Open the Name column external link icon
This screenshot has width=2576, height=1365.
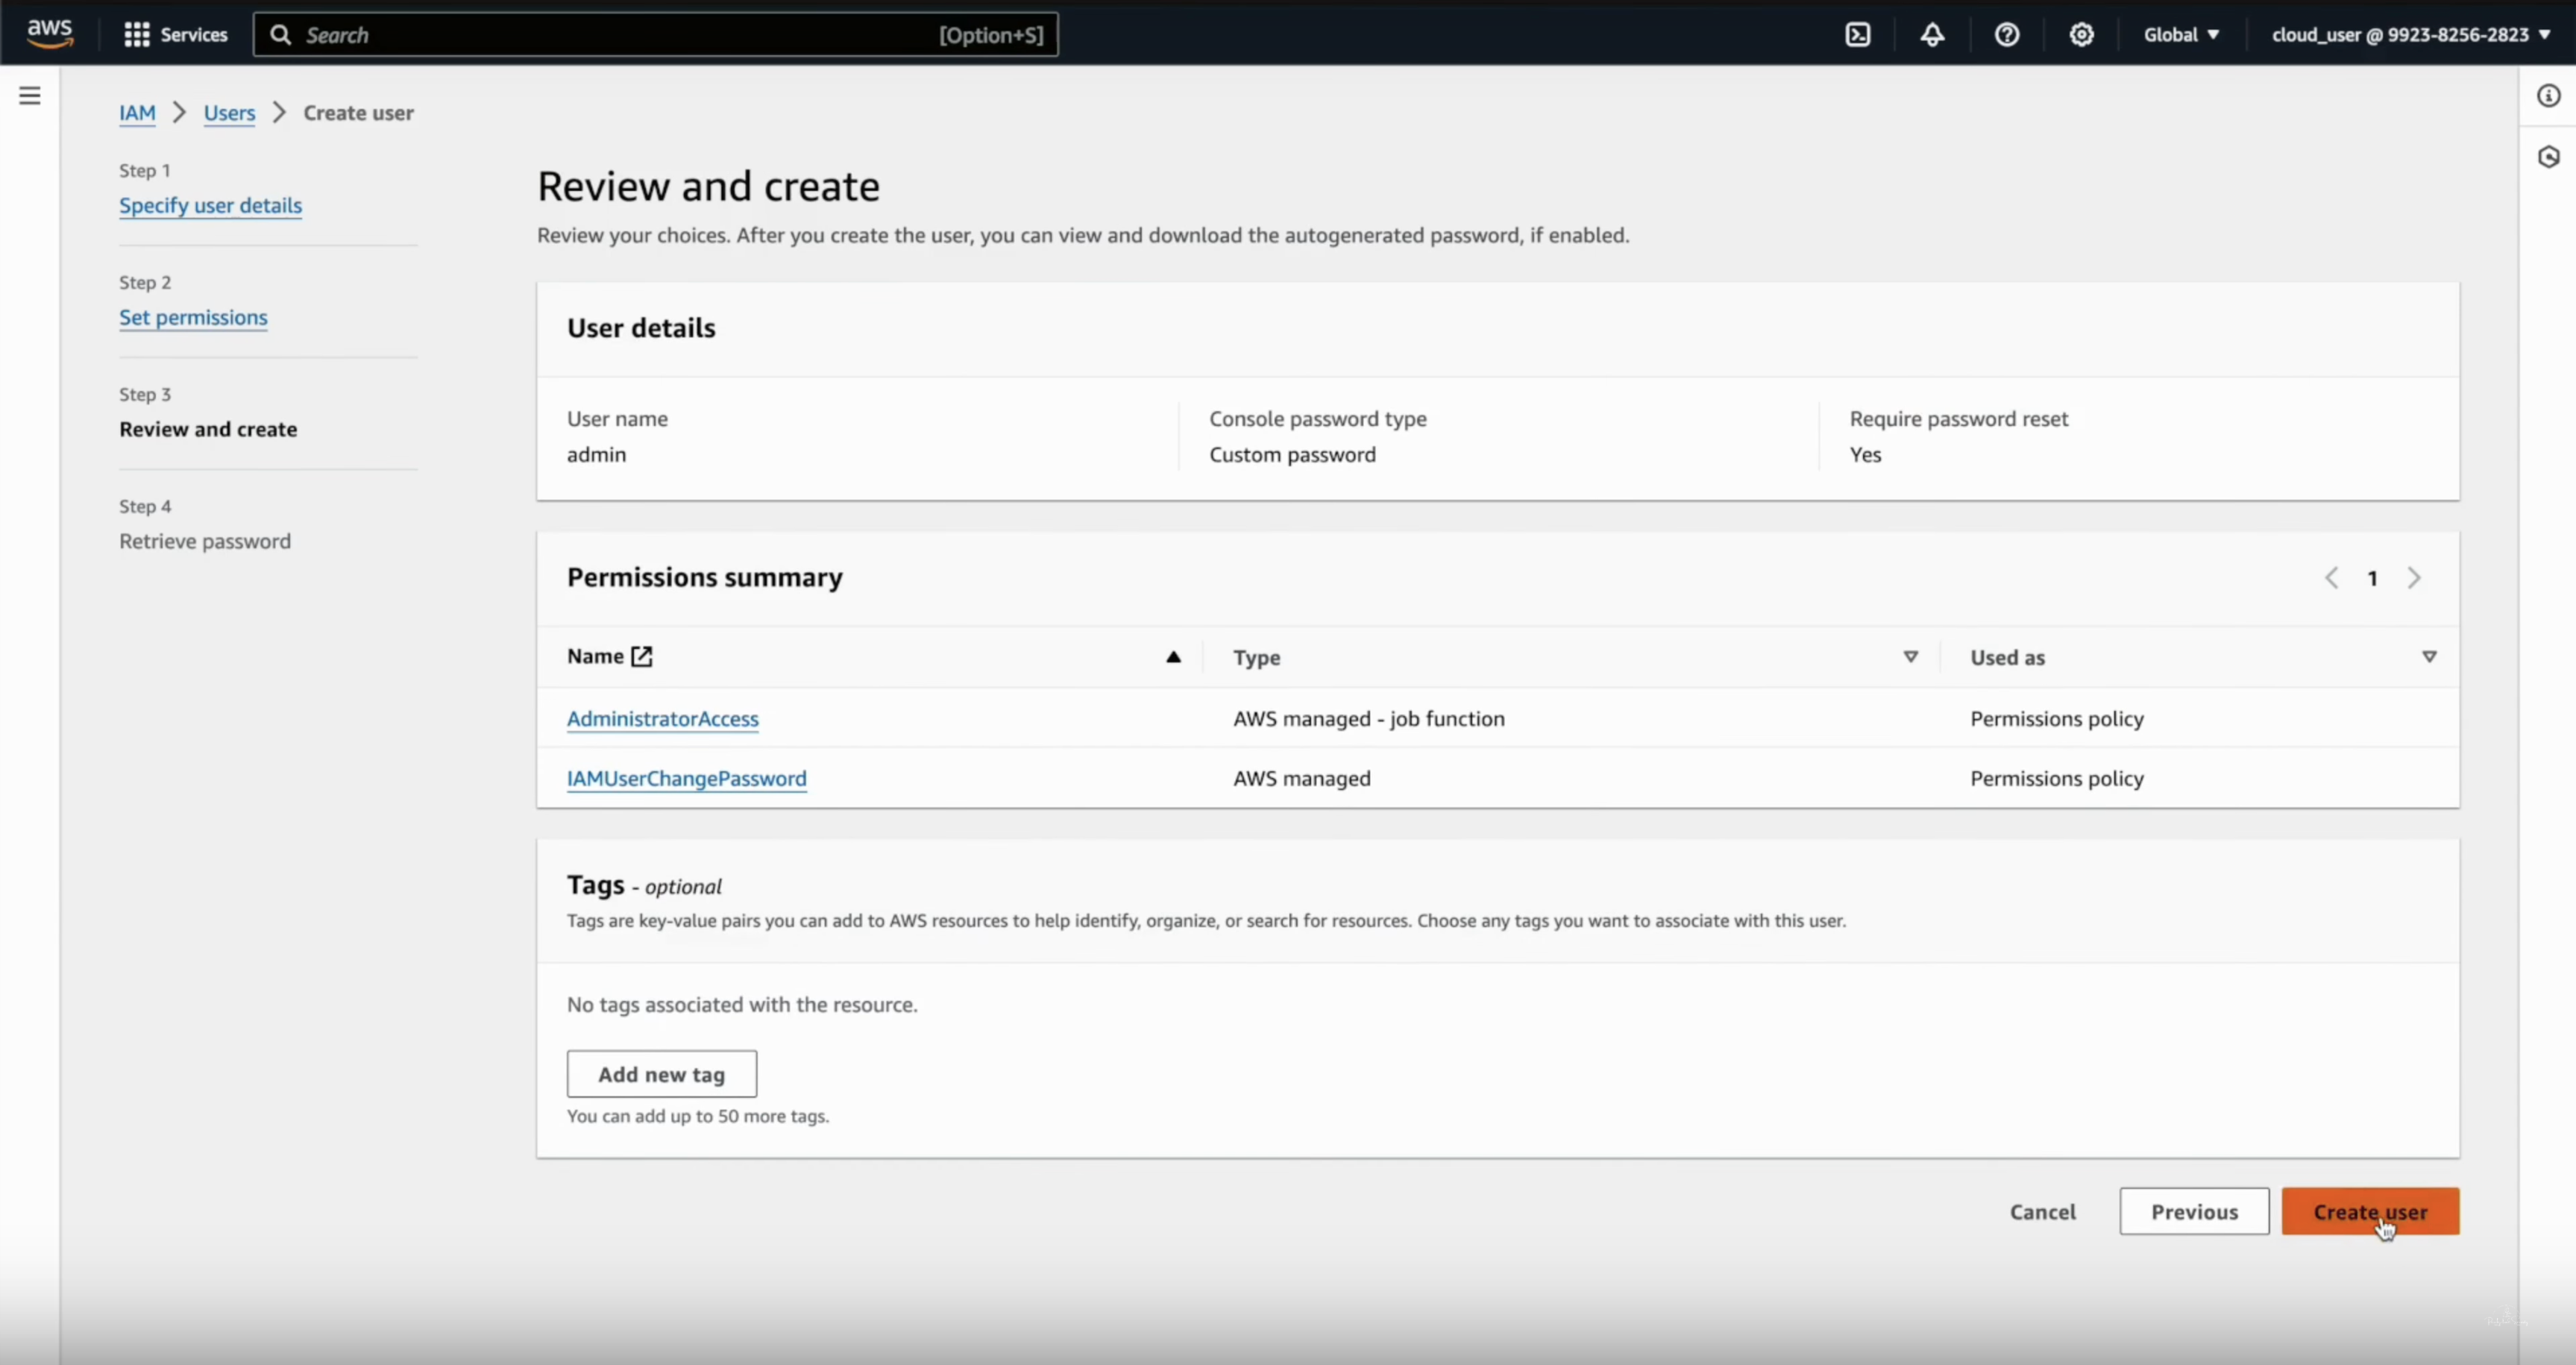coord(642,657)
